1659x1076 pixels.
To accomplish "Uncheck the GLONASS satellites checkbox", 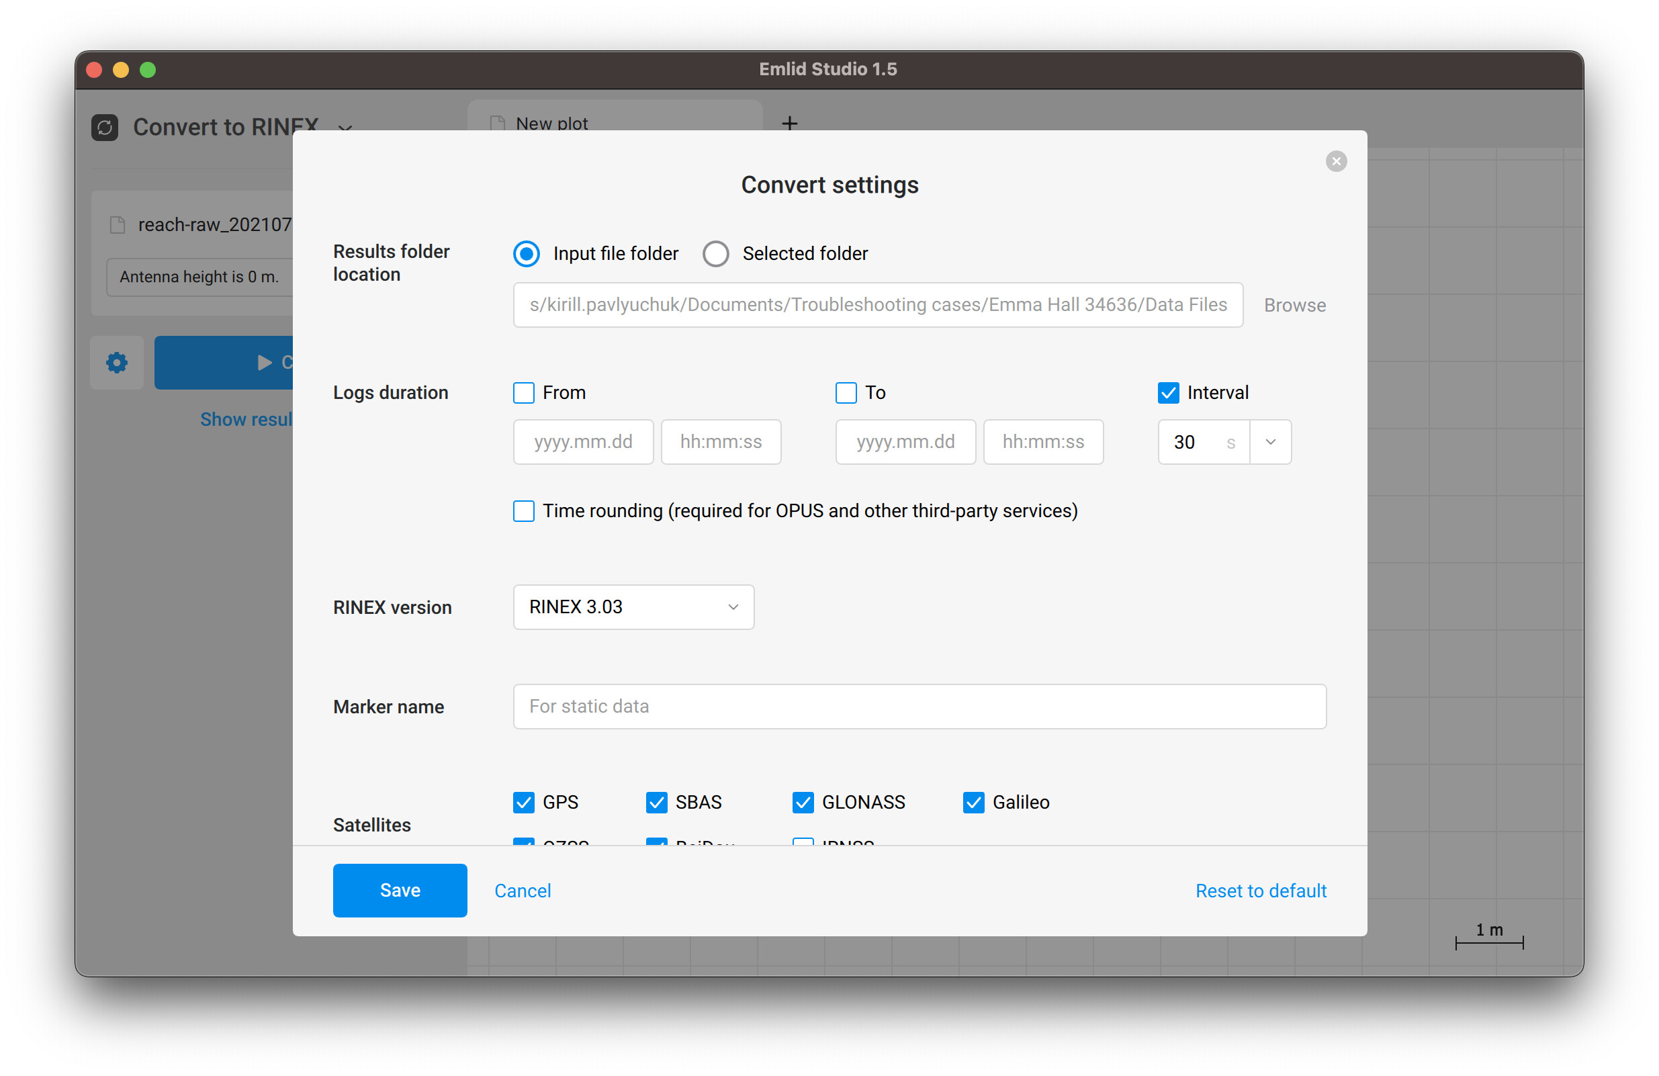I will (803, 802).
